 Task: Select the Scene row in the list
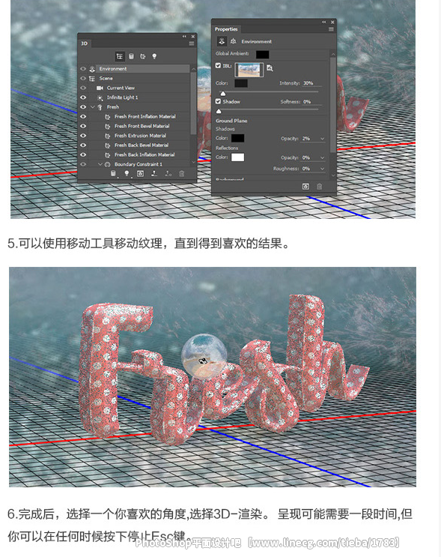134,79
